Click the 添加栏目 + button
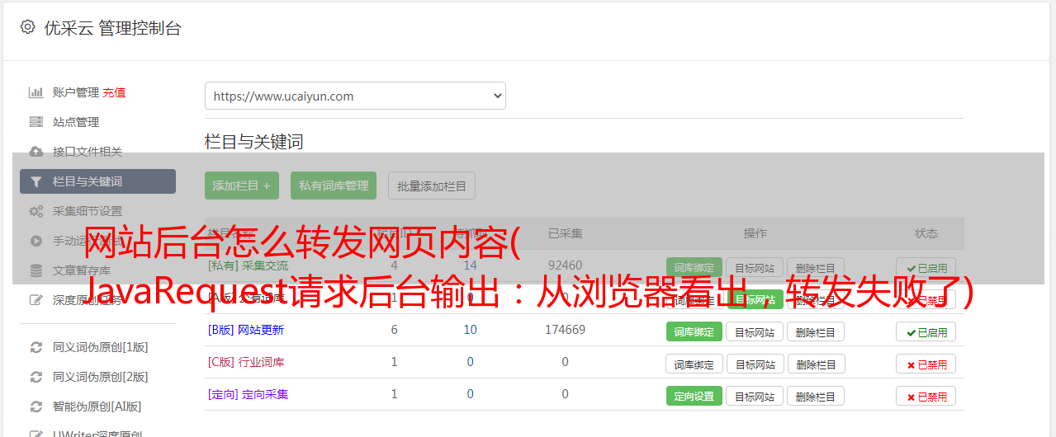The image size is (1056, 437). pos(242,186)
